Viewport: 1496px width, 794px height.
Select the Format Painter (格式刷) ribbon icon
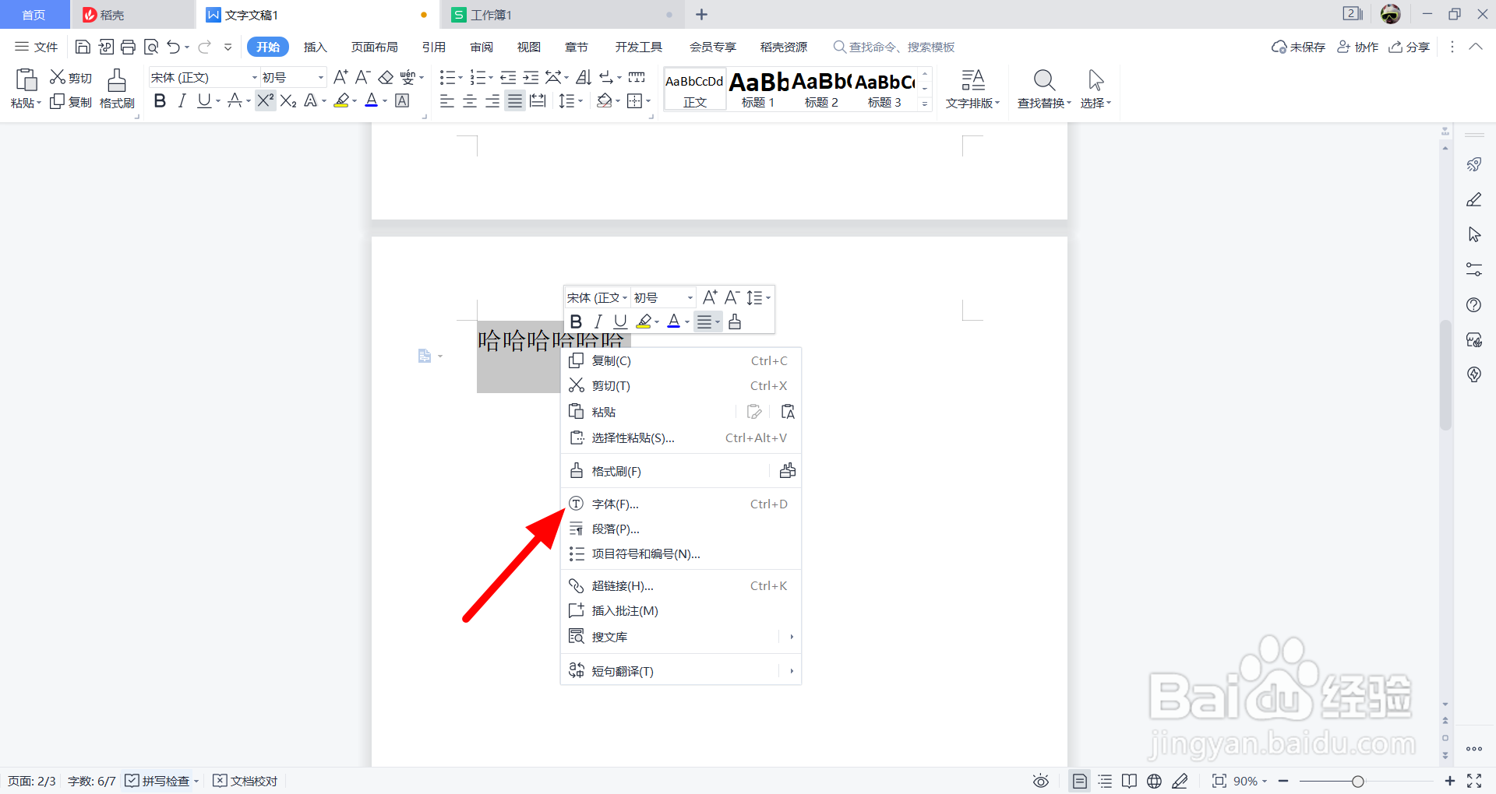(117, 88)
